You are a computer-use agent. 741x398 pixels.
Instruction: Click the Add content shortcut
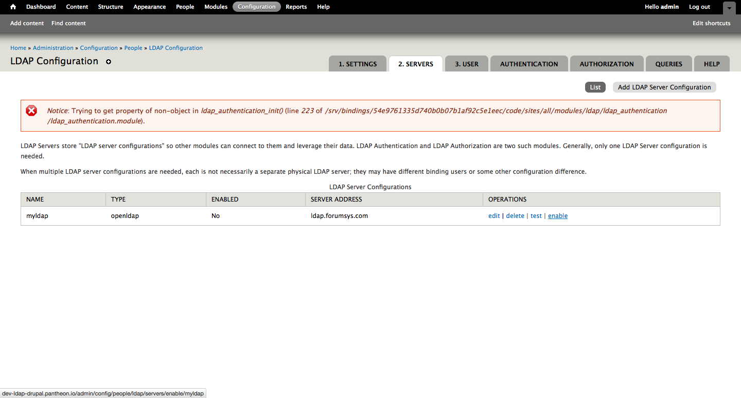tap(27, 23)
